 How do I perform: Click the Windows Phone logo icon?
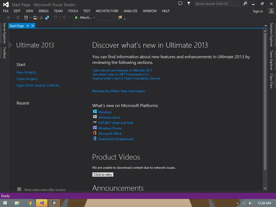(x=95, y=127)
